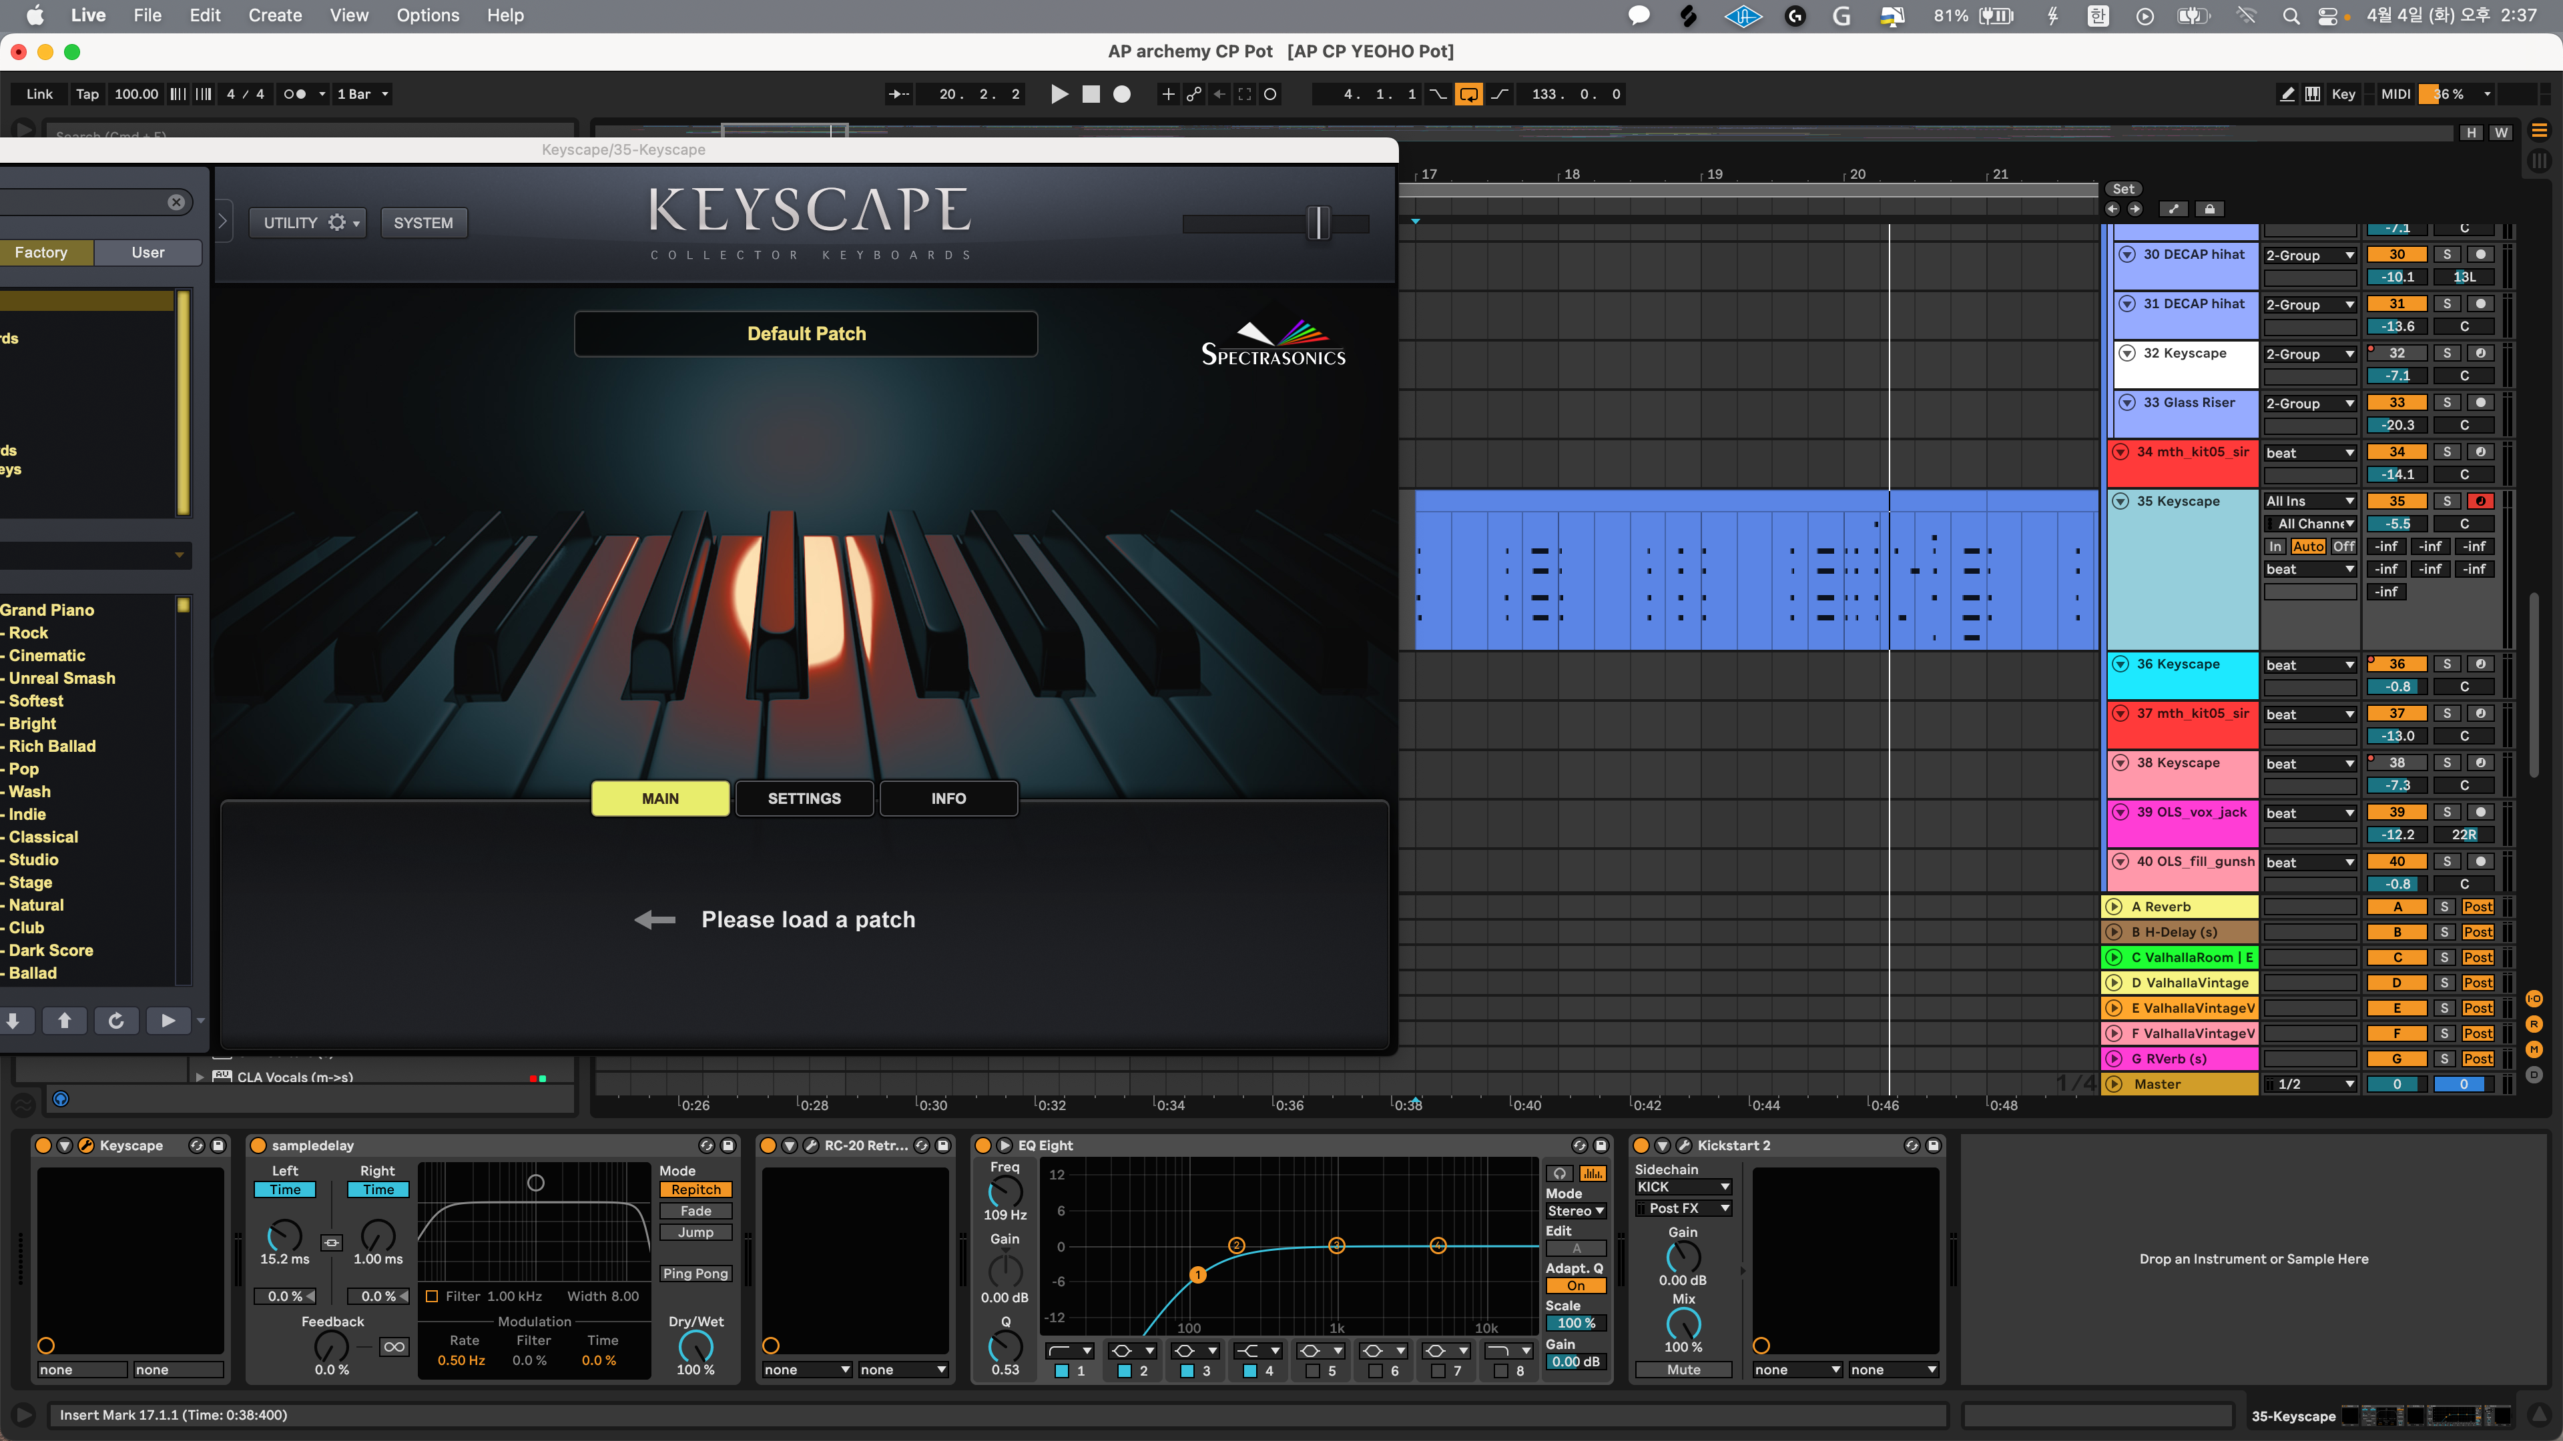Click the patch browser play preview icon
2563x1441 pixels.
pos(168,1020)
